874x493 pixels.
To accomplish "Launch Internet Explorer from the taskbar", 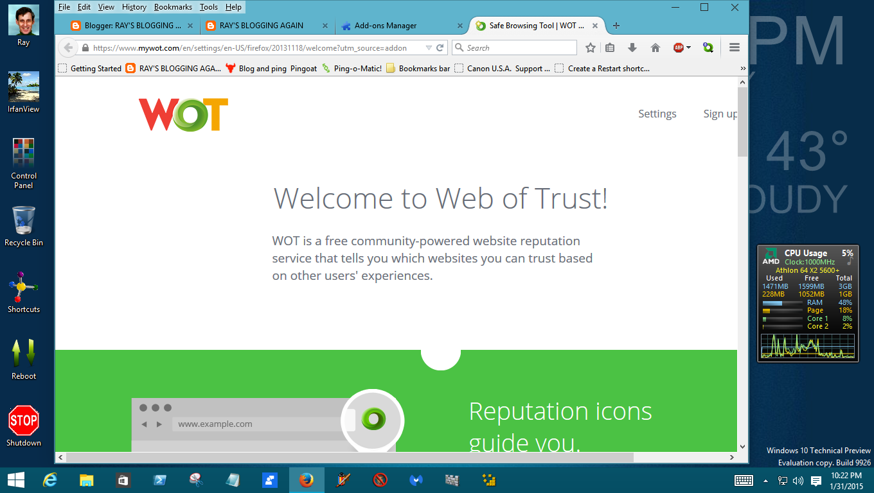I will 49,480.
